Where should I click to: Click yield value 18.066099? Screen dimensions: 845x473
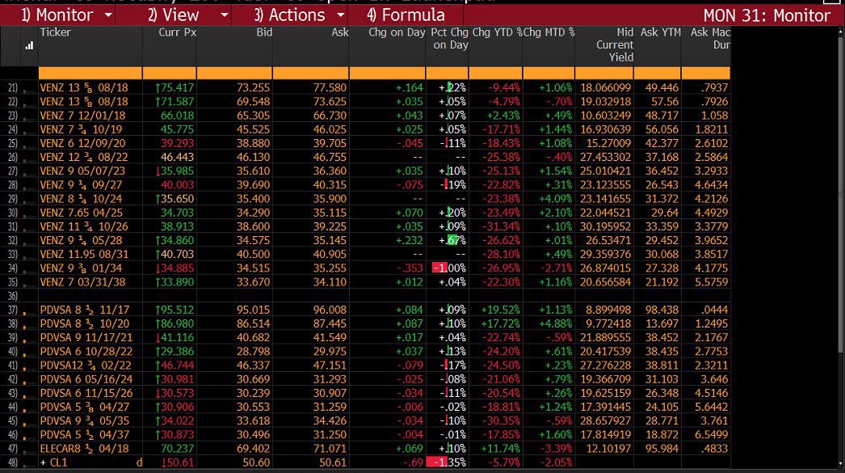pos(605,88)
